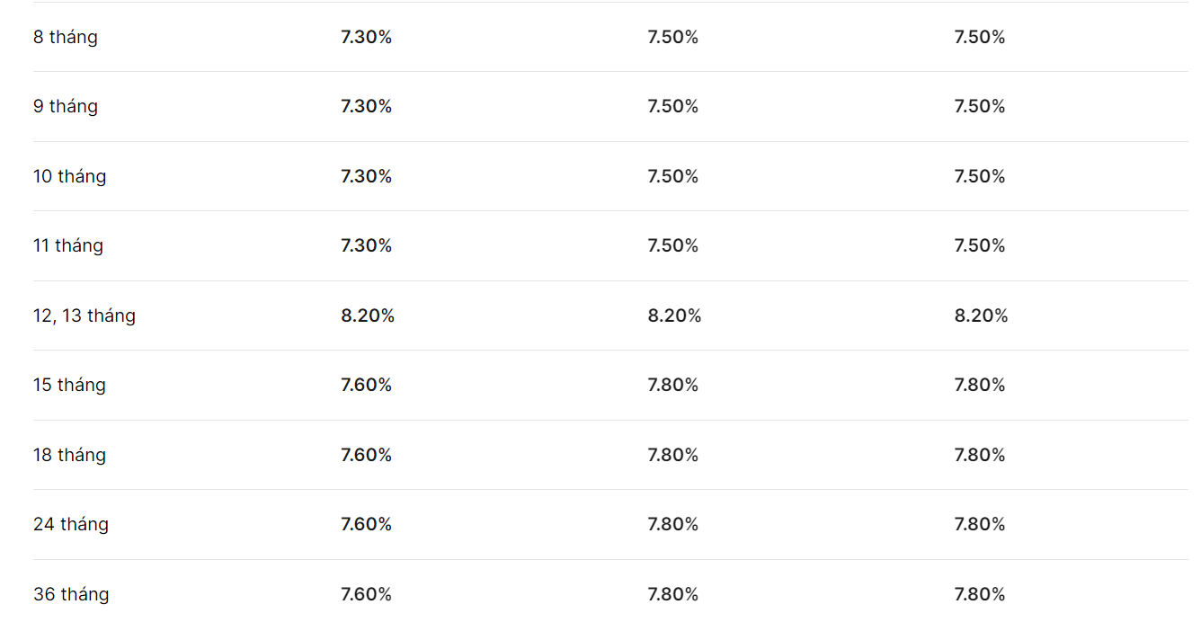This screenshot has width=1201, height=622.
Task: Click the 7.30% rate for 8 tháng
Action: (367, 37)
